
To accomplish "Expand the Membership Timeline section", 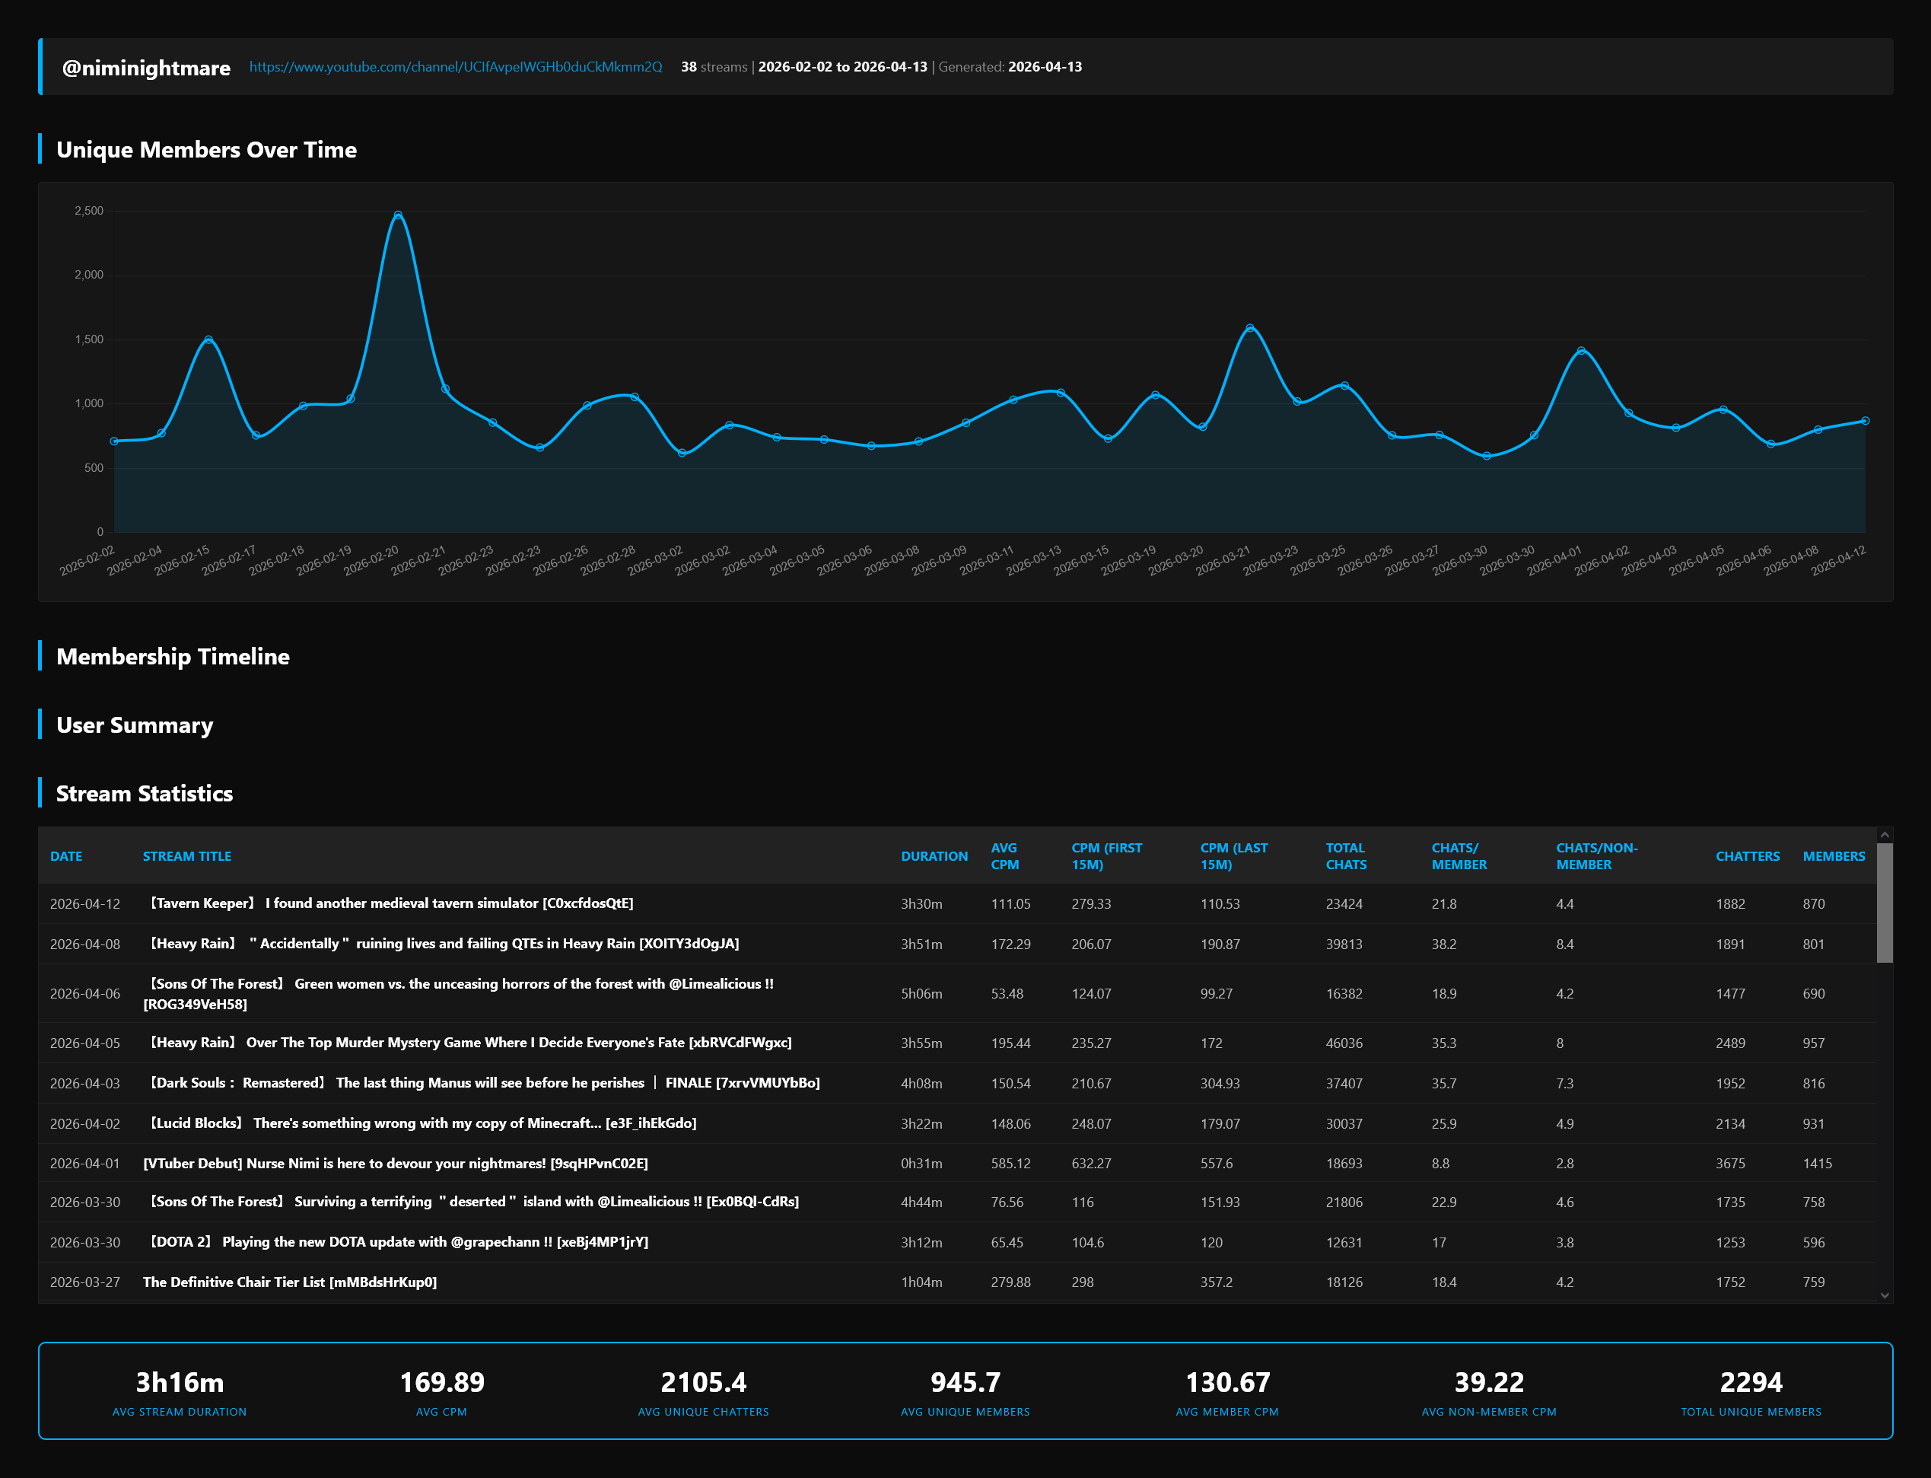I will click(x=173, y=656).
